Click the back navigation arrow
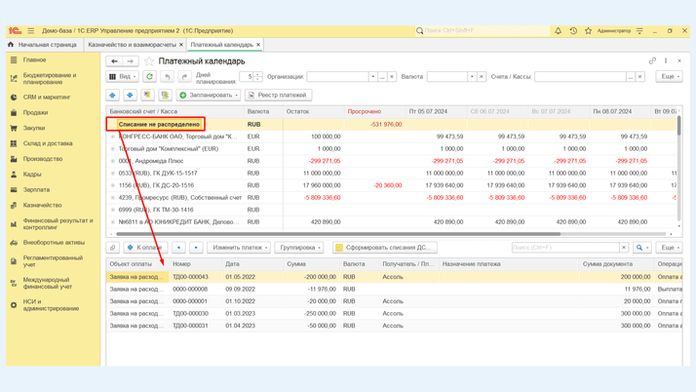The width and height of the screenshot is (696, 392). (x=114, y=61)
